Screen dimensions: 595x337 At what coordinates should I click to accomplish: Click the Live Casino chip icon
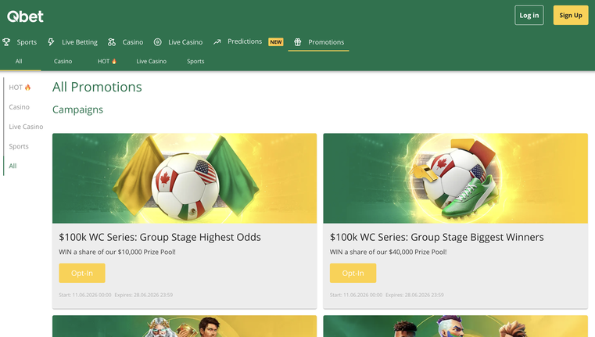click(x=157, y=42)
